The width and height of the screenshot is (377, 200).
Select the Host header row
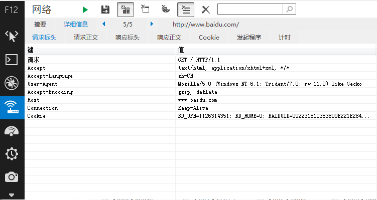[x=201, y=100]
